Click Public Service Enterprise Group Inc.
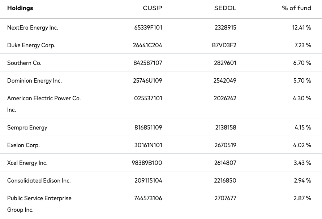322x219 pixels. [39, 204]
